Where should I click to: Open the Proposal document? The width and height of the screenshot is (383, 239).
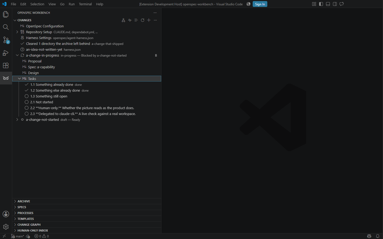87,61
